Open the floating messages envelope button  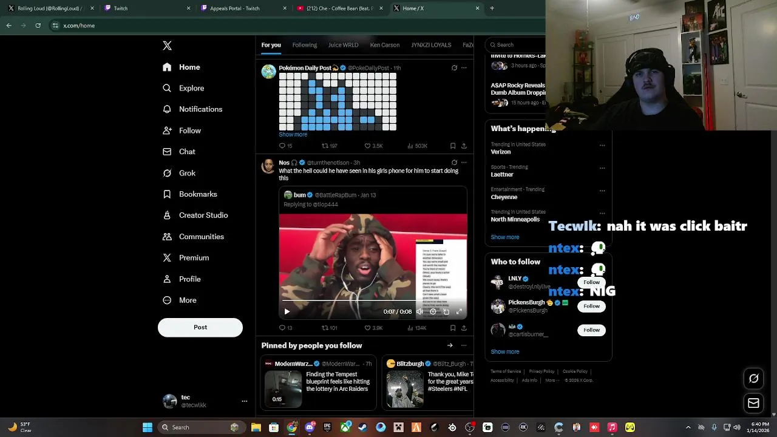point(754,403)
